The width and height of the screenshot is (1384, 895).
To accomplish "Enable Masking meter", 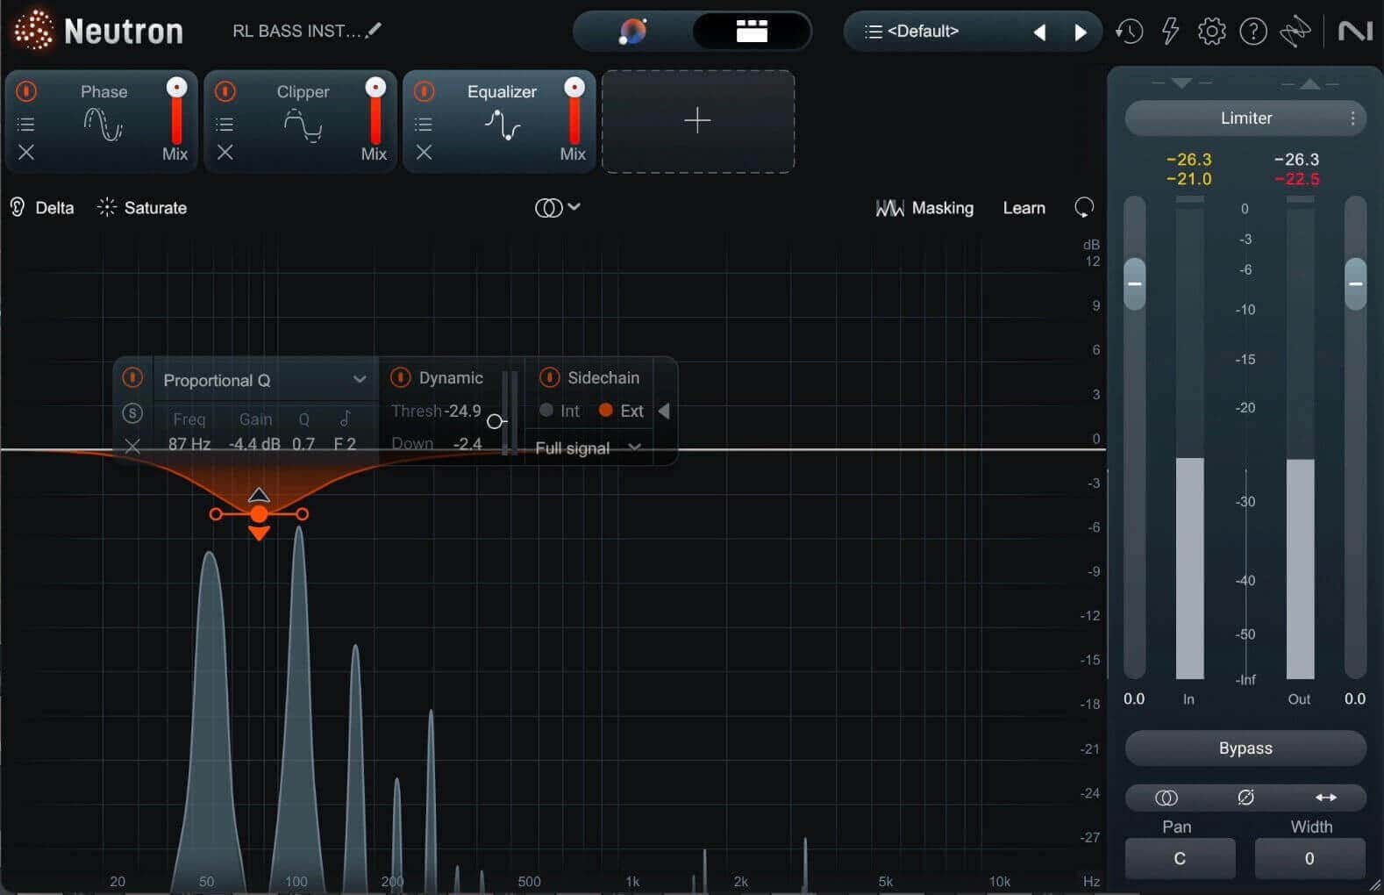I will click(924, 208).
